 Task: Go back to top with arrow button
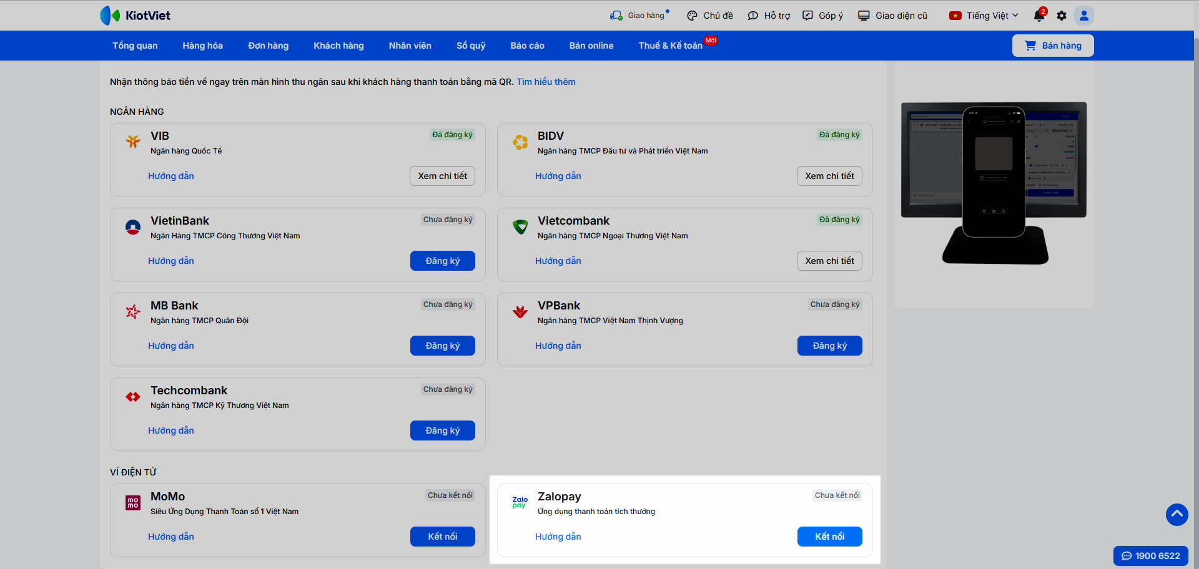[x=1177, y=515]
